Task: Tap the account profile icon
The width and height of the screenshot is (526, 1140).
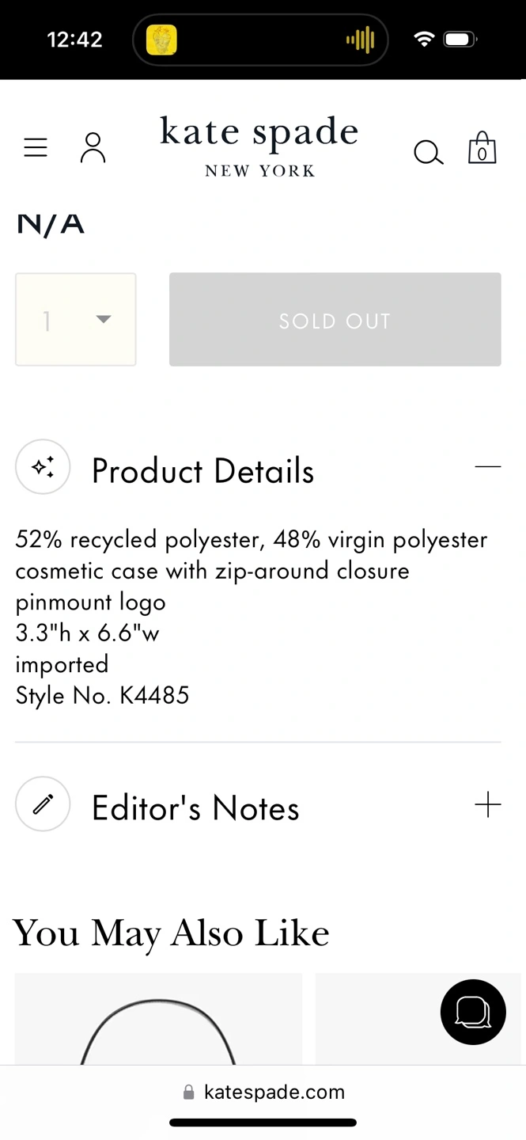Action: (x=93, y=148)
